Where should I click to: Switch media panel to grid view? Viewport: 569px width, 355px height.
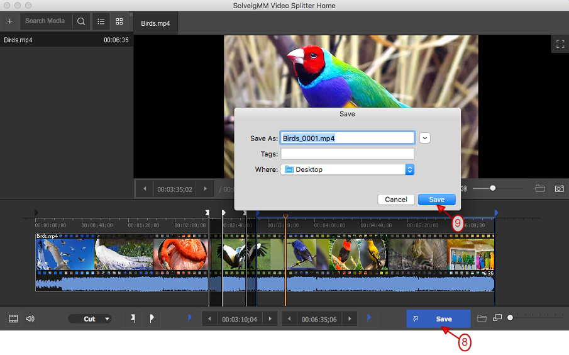click(x=119, y=21)
